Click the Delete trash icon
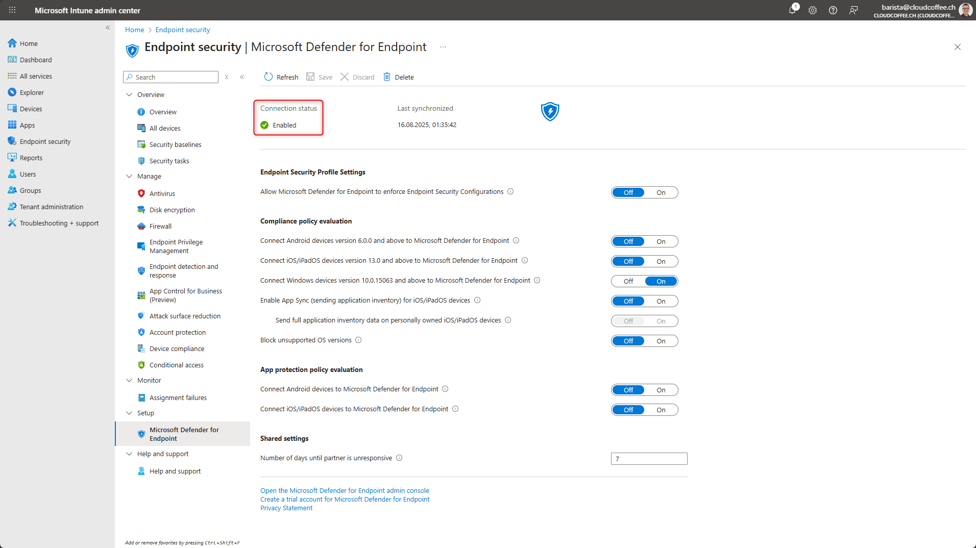Screen dimensions: 976x548 click(387, 77)
